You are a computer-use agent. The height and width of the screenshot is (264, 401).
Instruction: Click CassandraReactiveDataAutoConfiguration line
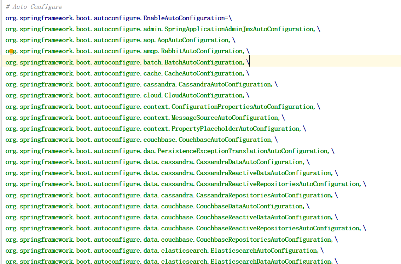pyautogui.click(x=172, y=173)
